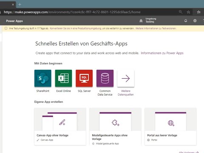
Task: Create Portal aus leerer Vorlage card
Action: coord(170,127)
